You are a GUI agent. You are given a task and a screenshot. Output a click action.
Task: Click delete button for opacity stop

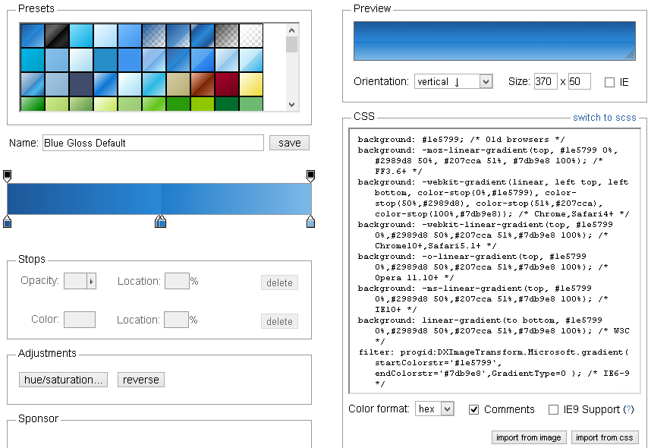[x=279, y=282]
